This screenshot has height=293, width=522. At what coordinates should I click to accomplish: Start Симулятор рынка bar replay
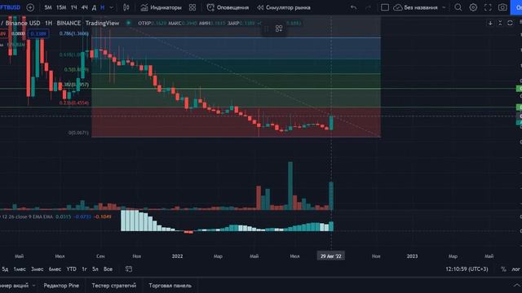click(x=284, y=7)
